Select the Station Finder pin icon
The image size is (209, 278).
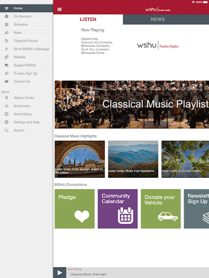click(7, 98)
